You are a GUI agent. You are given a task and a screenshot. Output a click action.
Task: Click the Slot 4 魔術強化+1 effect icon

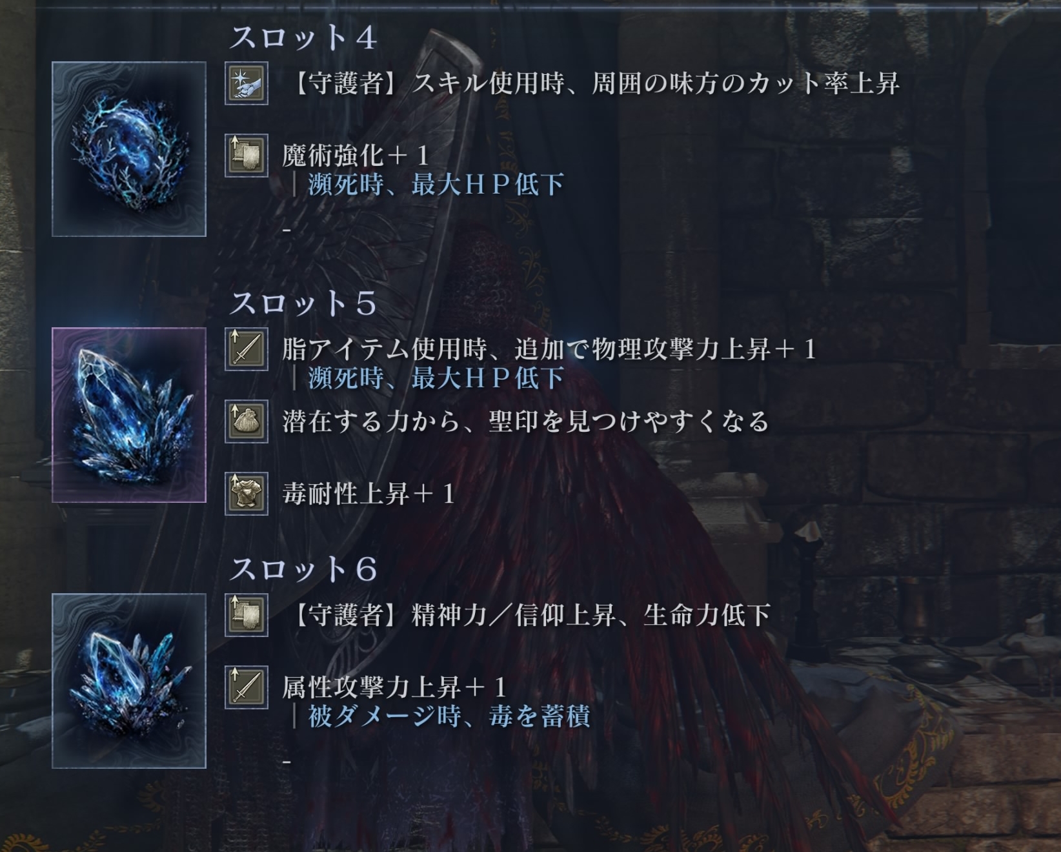pos(246,156)
